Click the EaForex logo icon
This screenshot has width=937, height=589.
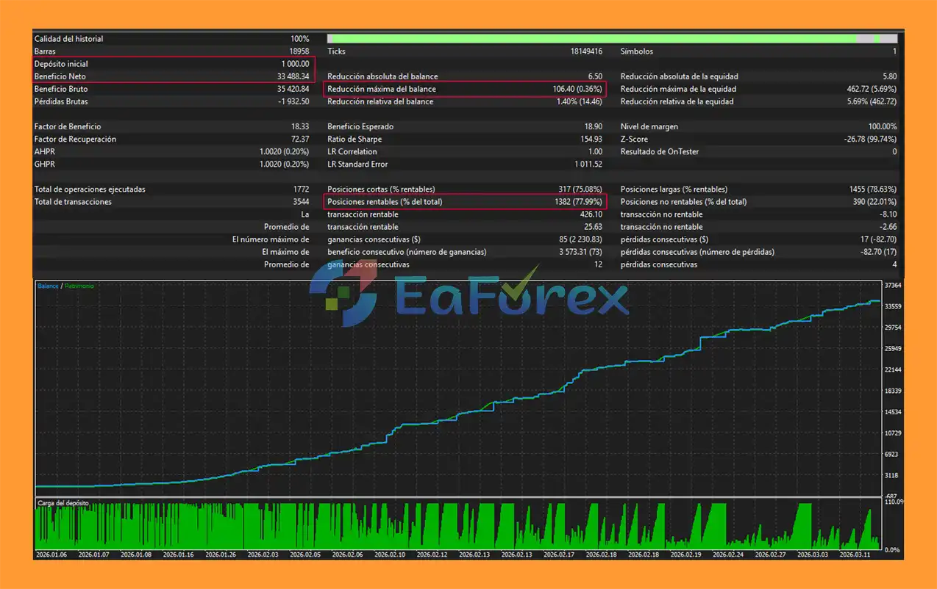pyautogui.click(x=343, y=297)
